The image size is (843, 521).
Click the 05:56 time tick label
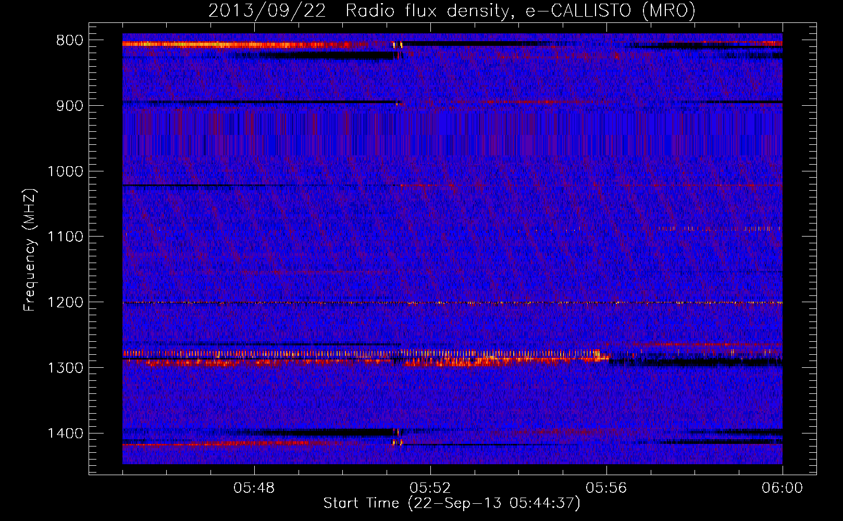tap(606, 488)
